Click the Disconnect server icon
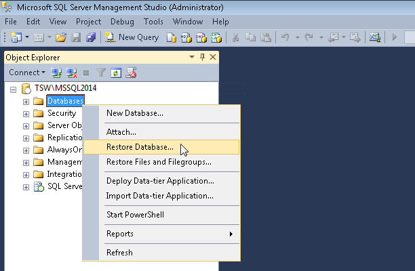 tap(71, 72)
